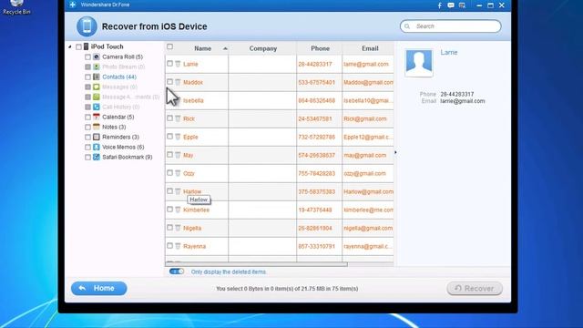Tick the checkbox for May
The width and height of the screenshot is (583, 328).
pyautogui.click(x=170, y=155)
